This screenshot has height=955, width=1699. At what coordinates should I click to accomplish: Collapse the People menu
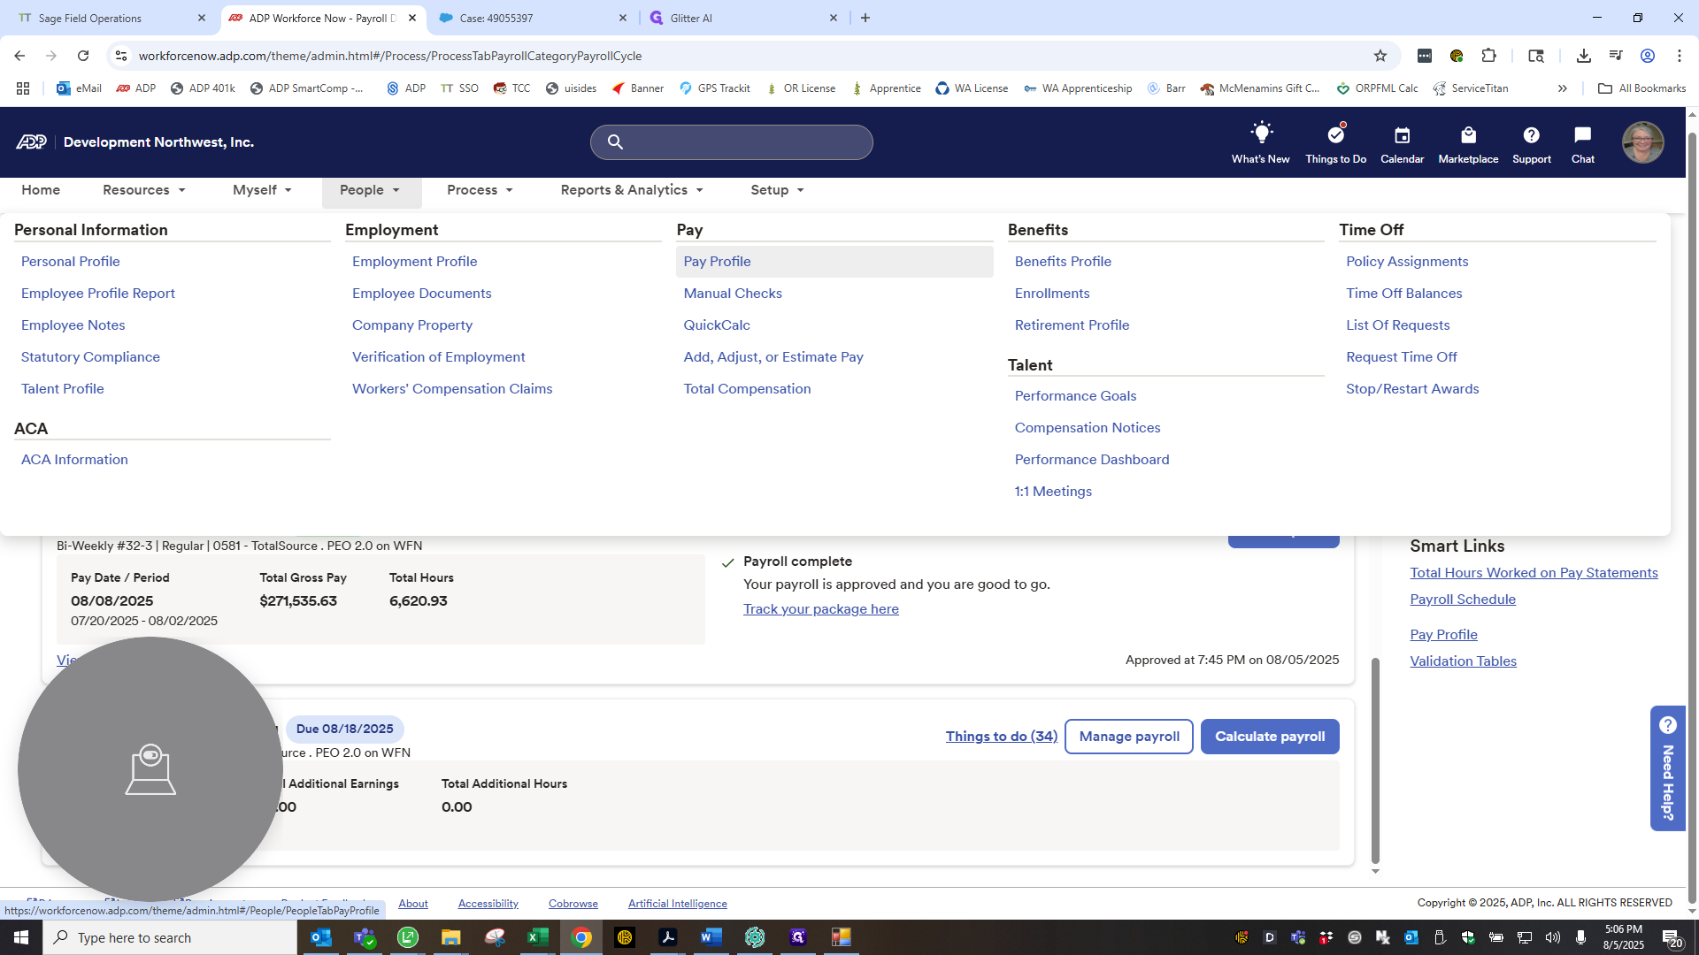[x=370, y=190]
